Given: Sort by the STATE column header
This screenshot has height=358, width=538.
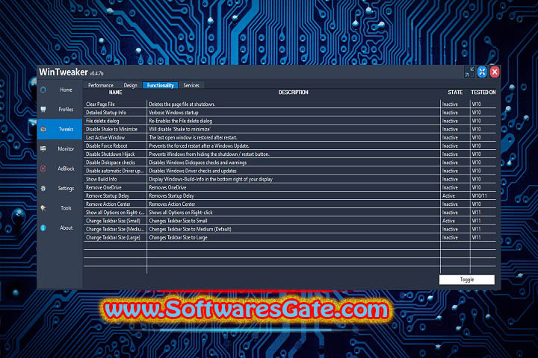Looking at the screenshot, I should coord(455,92).
